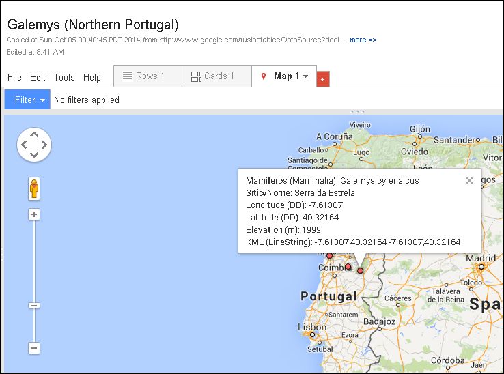
Task: Click the 'Latitude (DD): 40.32164' line
Action: click(292, 218)
